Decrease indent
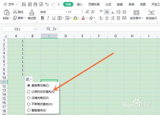The image size is (160, 115). click(x=118, y=12)
